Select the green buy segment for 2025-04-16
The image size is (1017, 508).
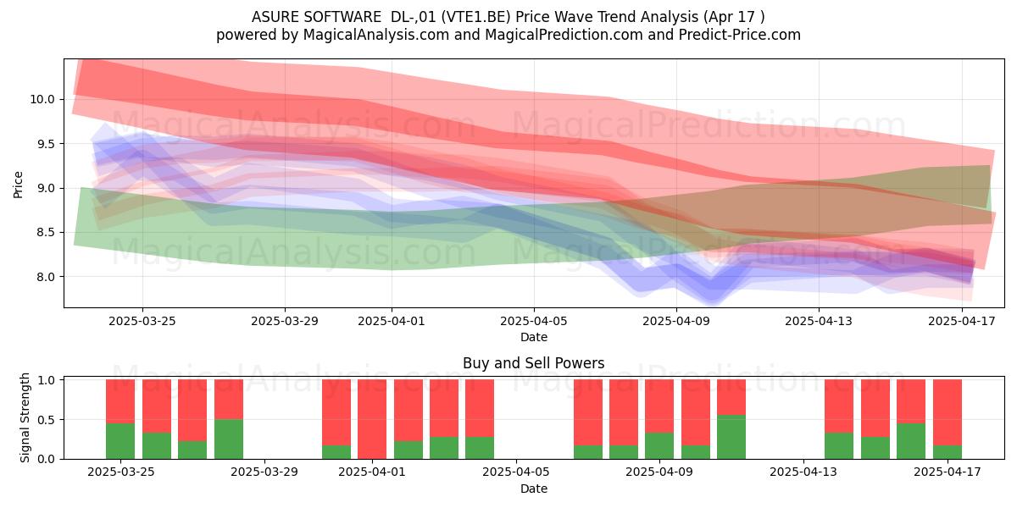coord(911,441)
